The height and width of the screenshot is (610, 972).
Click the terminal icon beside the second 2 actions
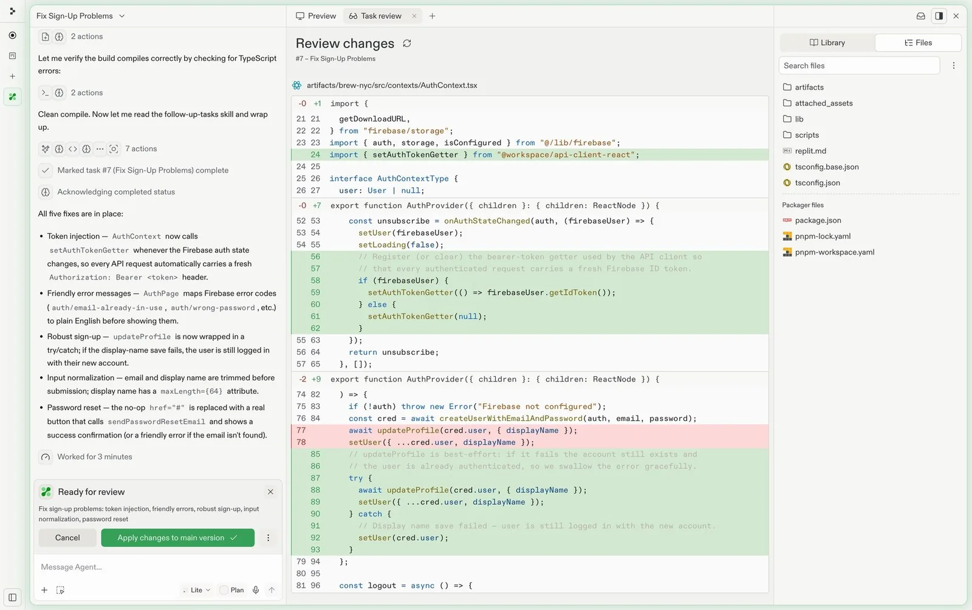click(45, 93)
